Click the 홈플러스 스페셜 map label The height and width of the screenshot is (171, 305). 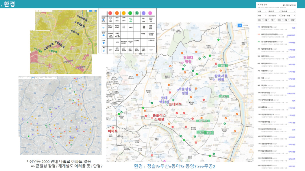tap(159, 117)
